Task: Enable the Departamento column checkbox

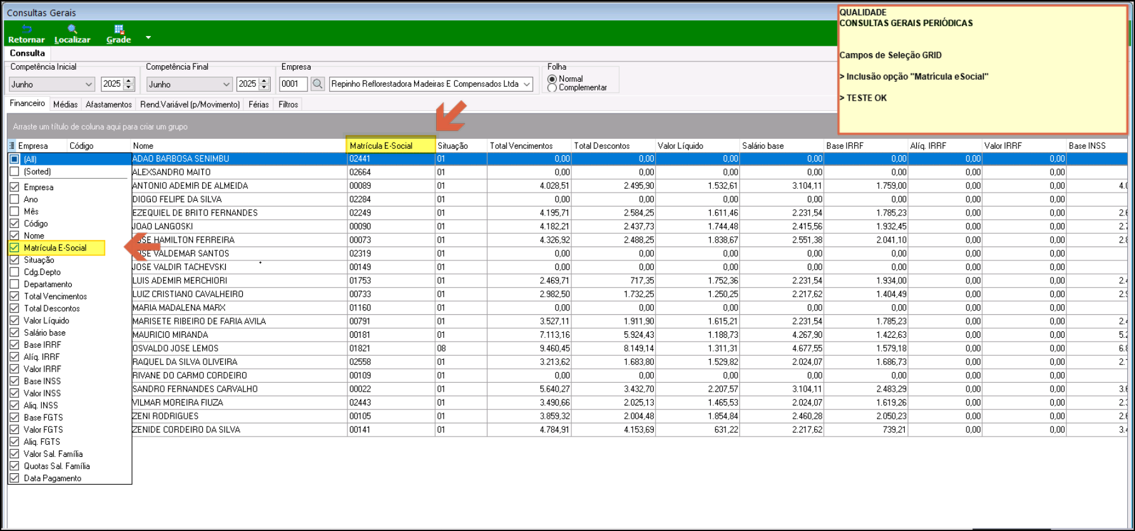Action: coord(15,284)
